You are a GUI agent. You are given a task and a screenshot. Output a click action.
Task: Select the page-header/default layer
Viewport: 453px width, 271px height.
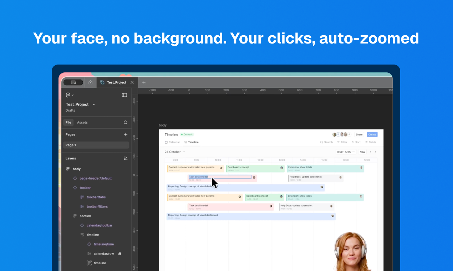pos(96,178)
